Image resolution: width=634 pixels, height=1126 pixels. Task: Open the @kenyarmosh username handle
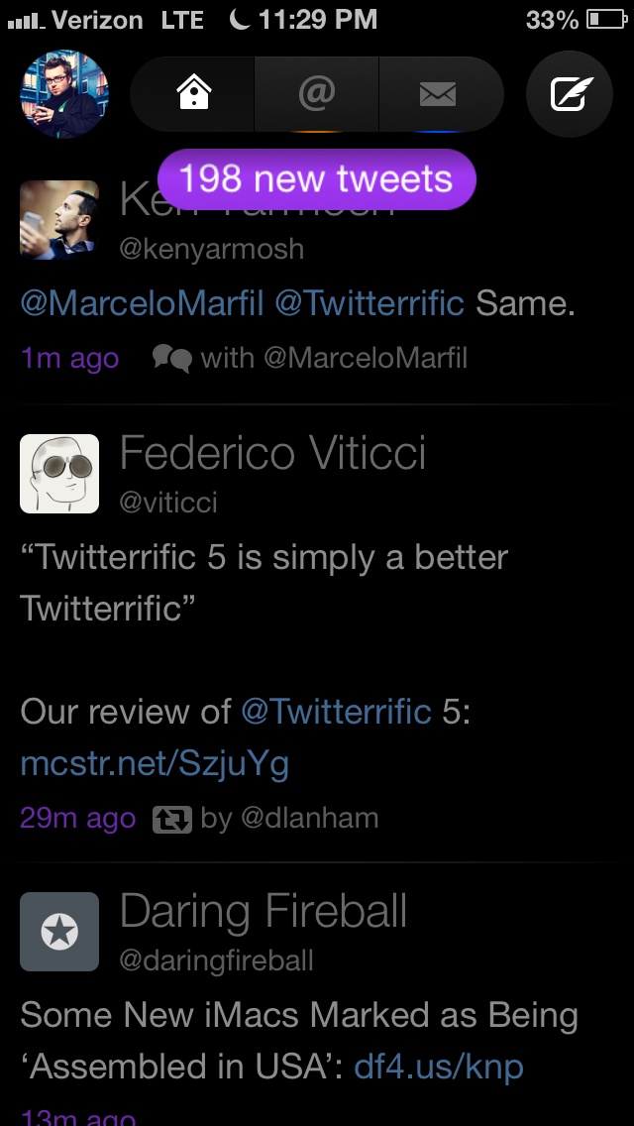click(211, 249)
